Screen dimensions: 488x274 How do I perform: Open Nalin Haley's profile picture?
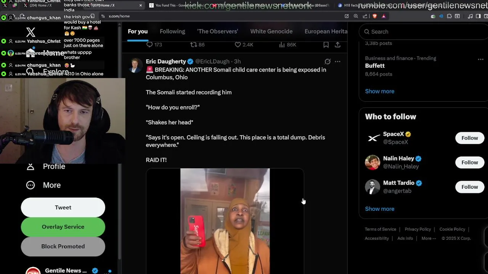point(372,162)
